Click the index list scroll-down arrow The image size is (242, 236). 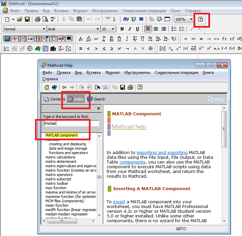point(99,215)
